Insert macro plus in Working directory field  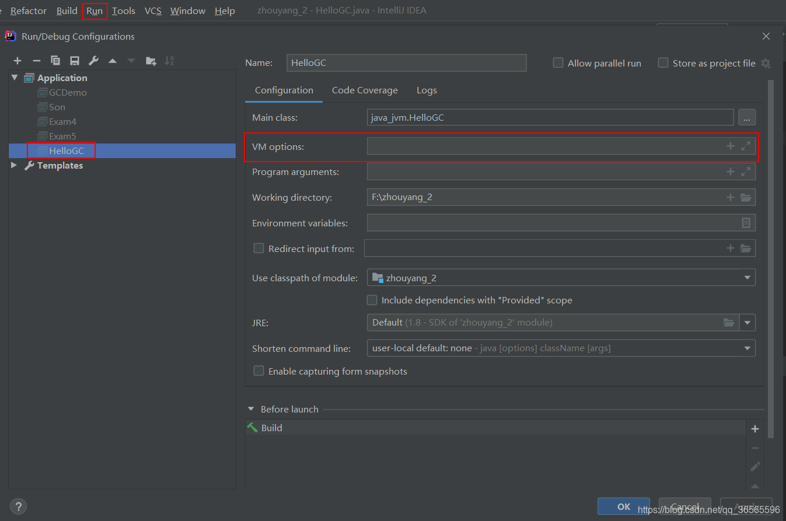pyautogui.click(x=730, y=197)
